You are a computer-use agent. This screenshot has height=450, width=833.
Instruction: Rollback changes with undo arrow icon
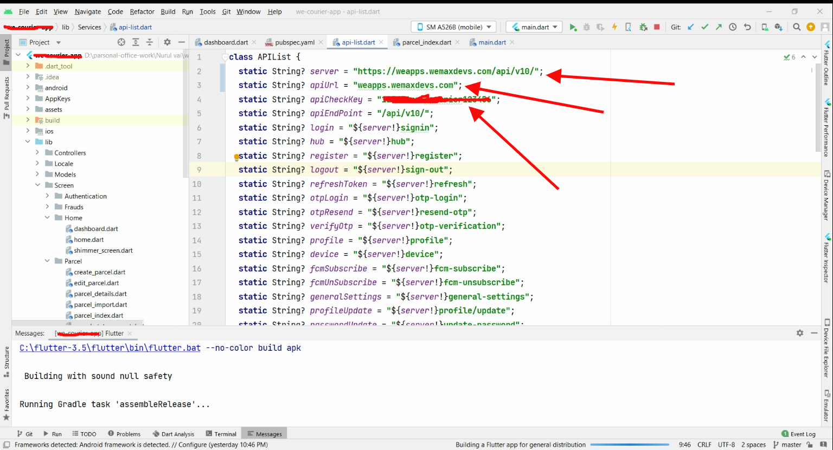click(747, 27)
